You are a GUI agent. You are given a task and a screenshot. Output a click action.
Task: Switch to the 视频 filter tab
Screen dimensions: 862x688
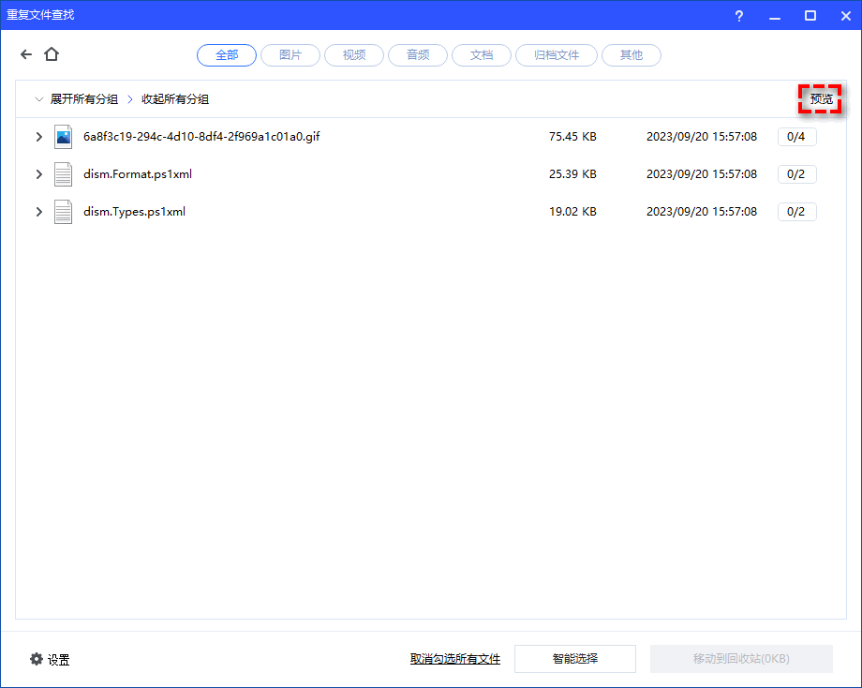354,55
